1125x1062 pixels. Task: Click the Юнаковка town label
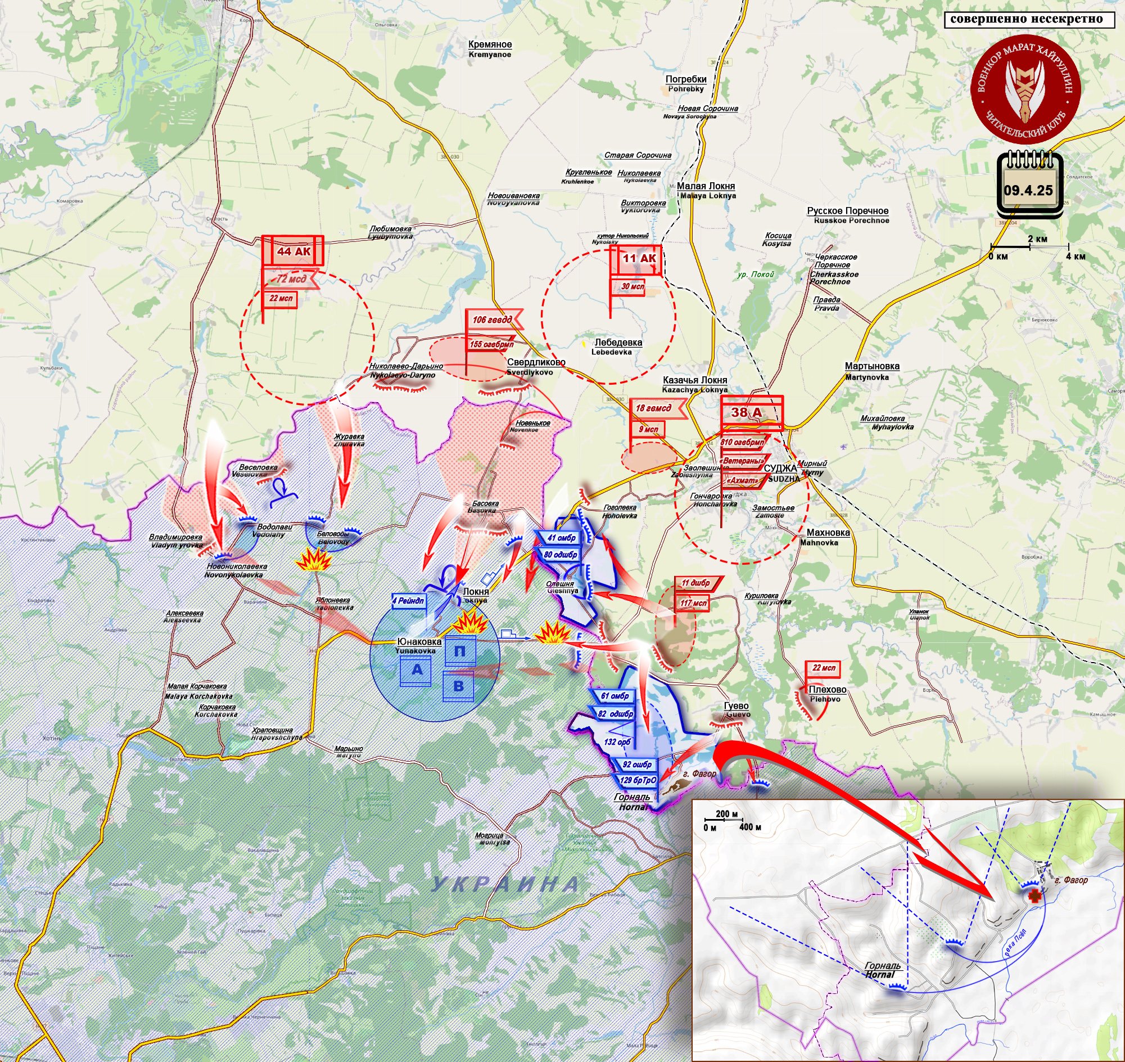click(419, 641)
